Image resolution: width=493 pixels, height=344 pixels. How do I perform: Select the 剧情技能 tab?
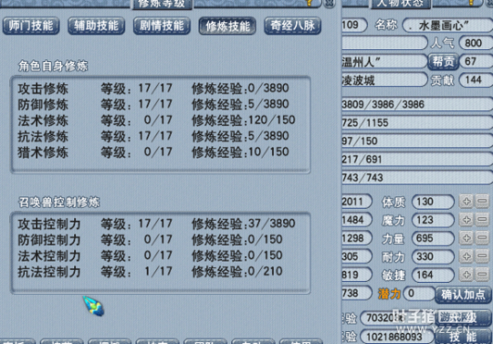pos(162,26)
